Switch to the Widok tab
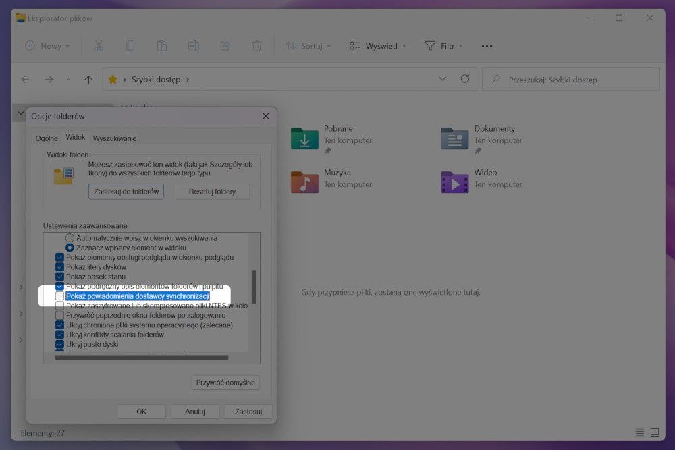 (76, 137)
